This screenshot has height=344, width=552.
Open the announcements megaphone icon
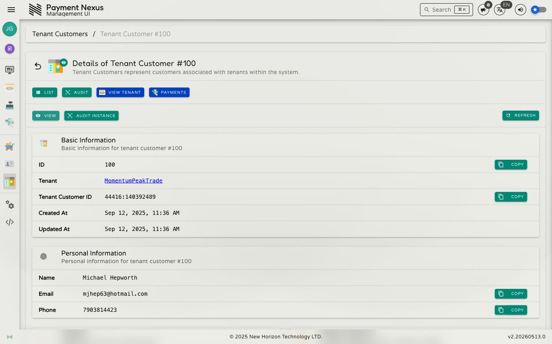(483, 10)
